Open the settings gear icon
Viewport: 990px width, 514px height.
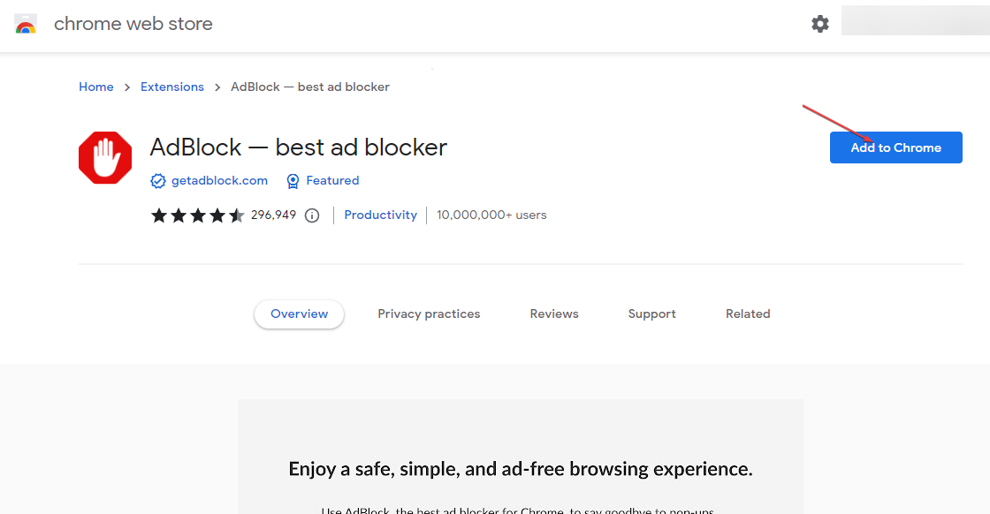pos(820,23)
